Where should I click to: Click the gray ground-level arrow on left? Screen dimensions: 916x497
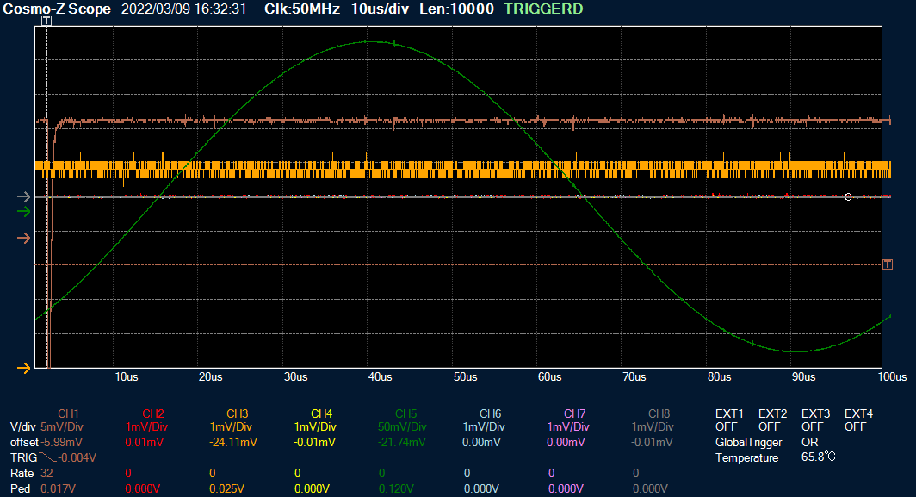click(23, 197)
